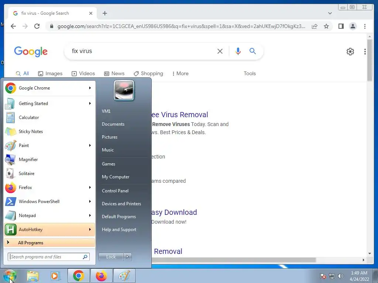Click the Windows Start orb
This screenshot has height=283, width=378.
[10, 276]
